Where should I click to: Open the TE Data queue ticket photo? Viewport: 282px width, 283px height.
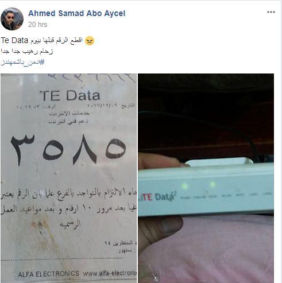coord(69,178)
